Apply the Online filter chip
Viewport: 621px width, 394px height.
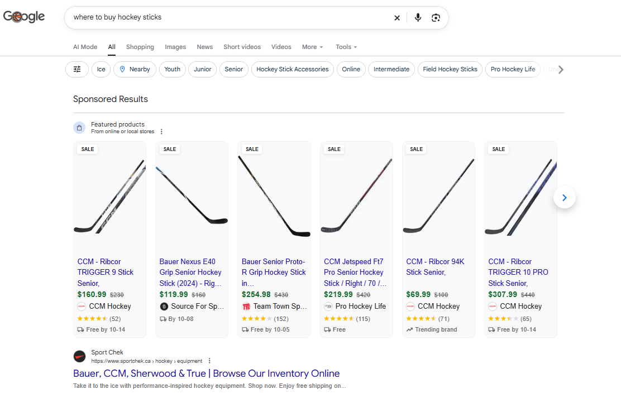point(351,69)
